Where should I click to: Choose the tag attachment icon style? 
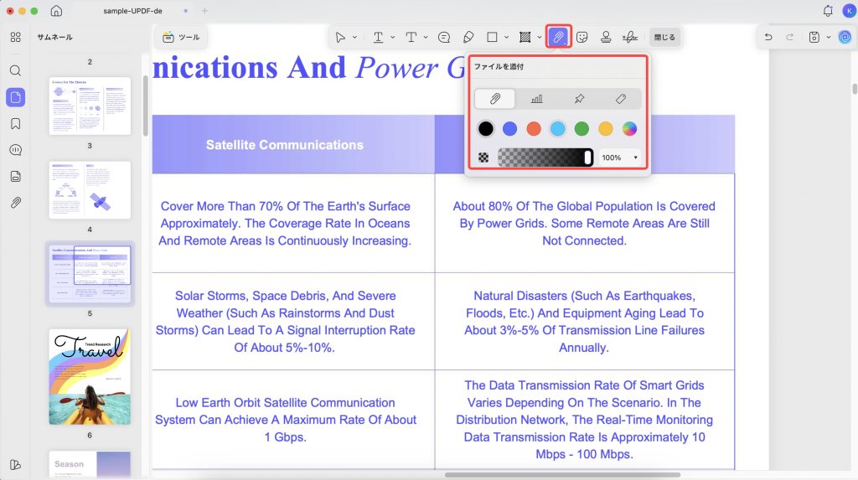(x=621, y=99)
